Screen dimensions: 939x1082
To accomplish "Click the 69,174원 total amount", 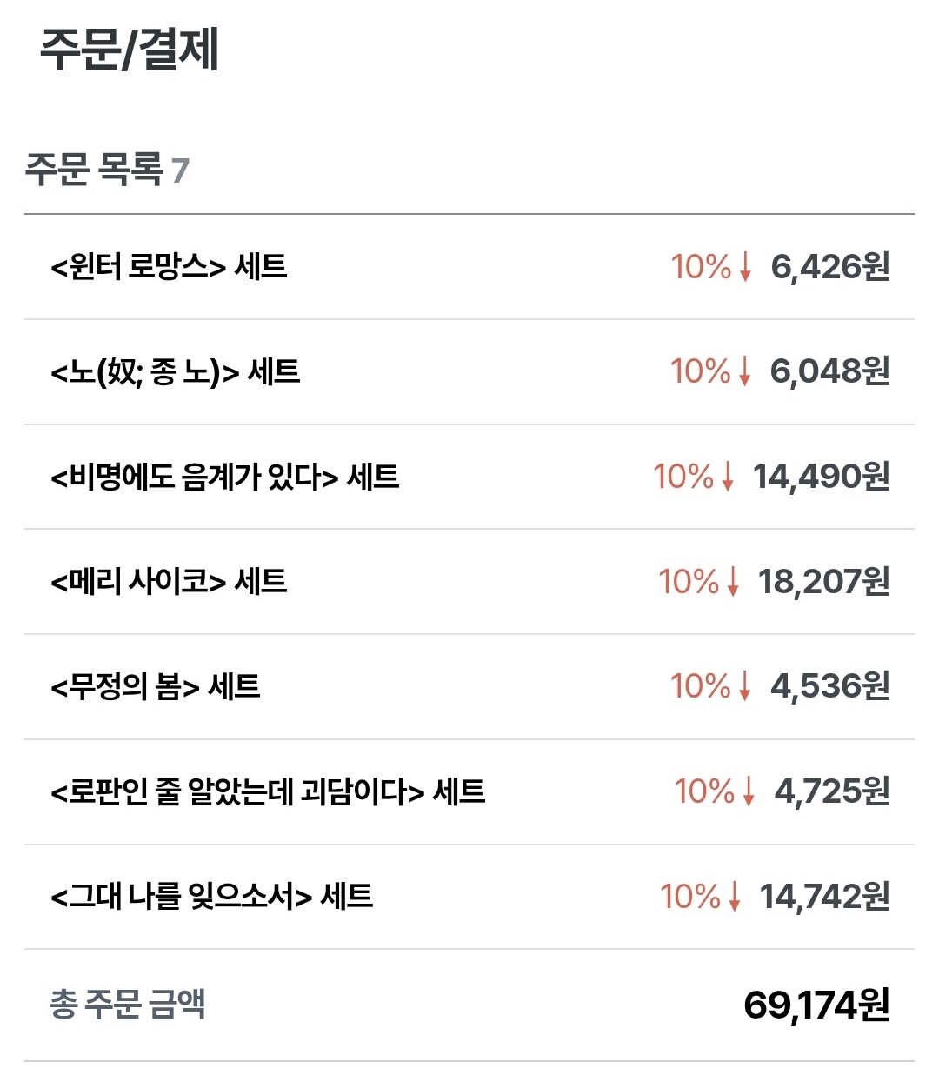I will (x=817, y=1005).
